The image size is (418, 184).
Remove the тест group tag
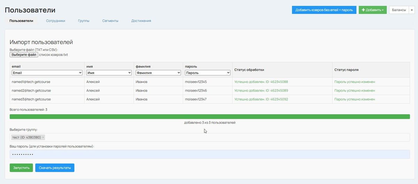(x=43, y=138)
